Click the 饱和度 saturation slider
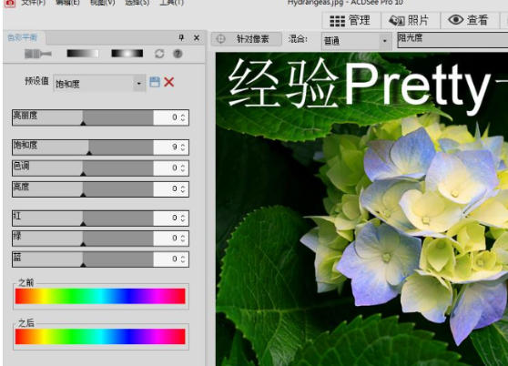 pyautogui.click(x=83, y=147)
